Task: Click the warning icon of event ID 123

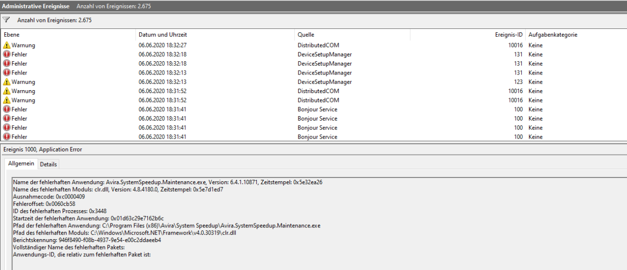Action: 6,82
